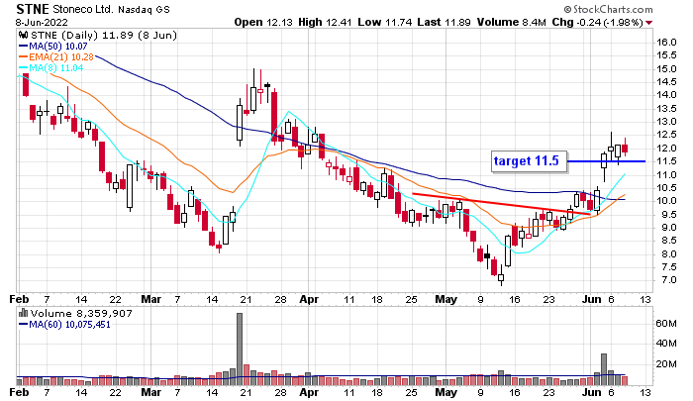Click the May label on price chart axis
The width and height of the screenshot is (693, 401).
pos(445,299)
